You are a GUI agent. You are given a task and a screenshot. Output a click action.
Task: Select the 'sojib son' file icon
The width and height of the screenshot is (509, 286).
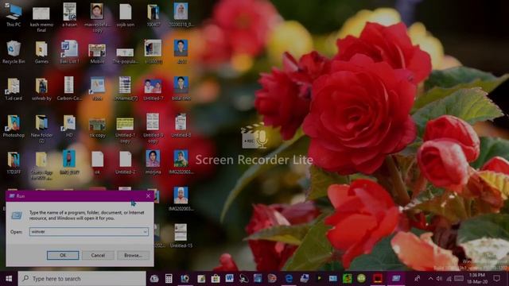(126, 14)
